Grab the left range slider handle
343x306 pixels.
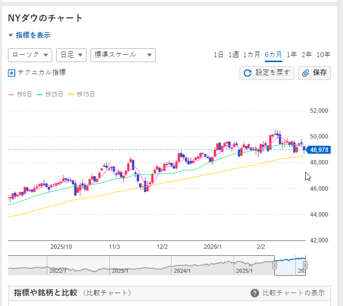point(274,266)
